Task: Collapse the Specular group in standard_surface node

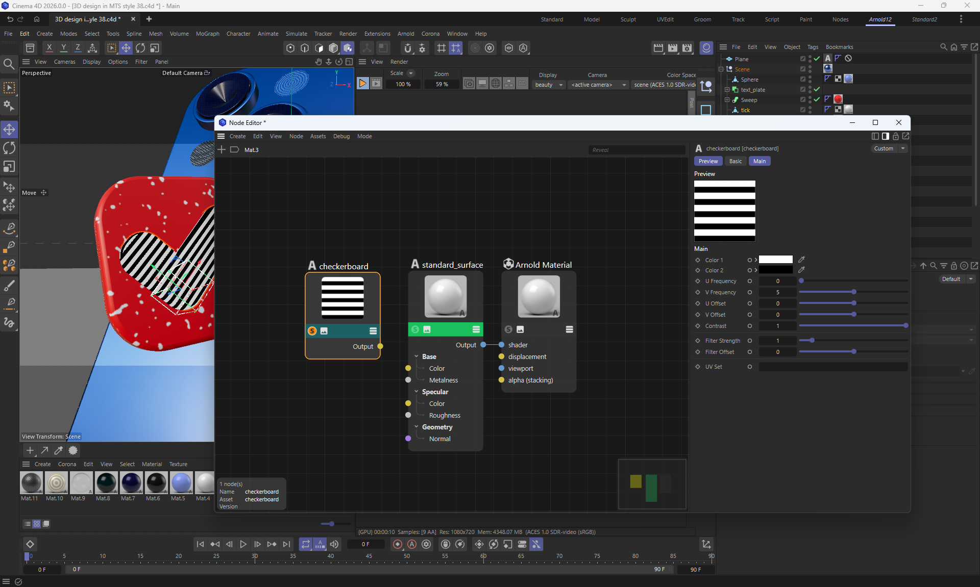Action: [416, 392]
